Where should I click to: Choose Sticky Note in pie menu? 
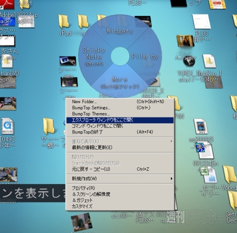click(94, 56)
